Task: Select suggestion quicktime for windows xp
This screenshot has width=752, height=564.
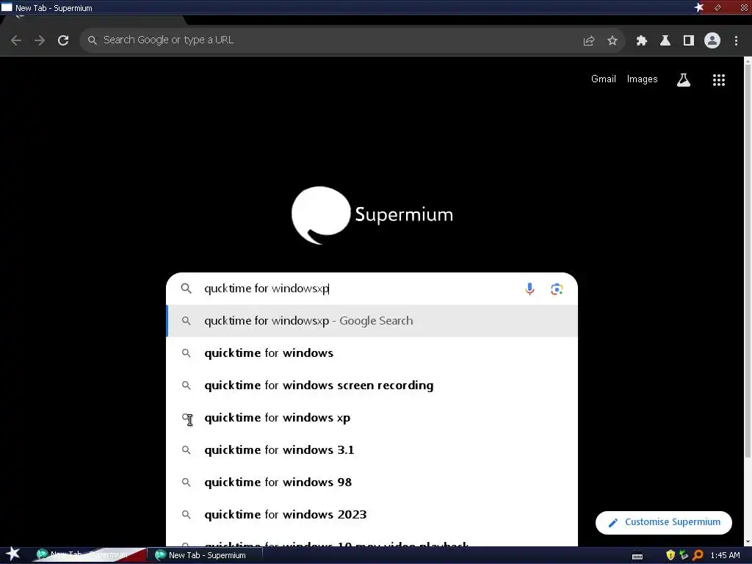Action: pyautogui.click(x=372, y=418)
